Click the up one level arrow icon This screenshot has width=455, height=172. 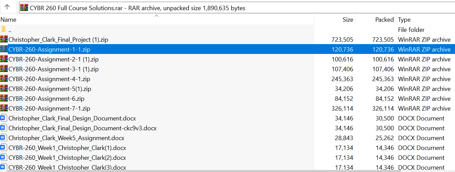tap(7, 7)
